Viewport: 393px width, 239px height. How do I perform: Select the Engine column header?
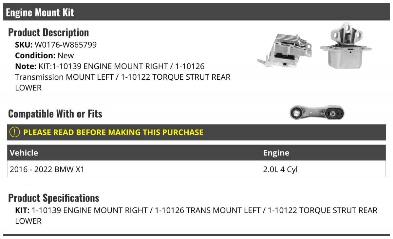276,153
